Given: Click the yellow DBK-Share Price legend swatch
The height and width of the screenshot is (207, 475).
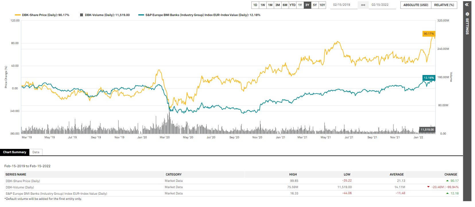Looking at the screenshot, I should coord(18,15).
